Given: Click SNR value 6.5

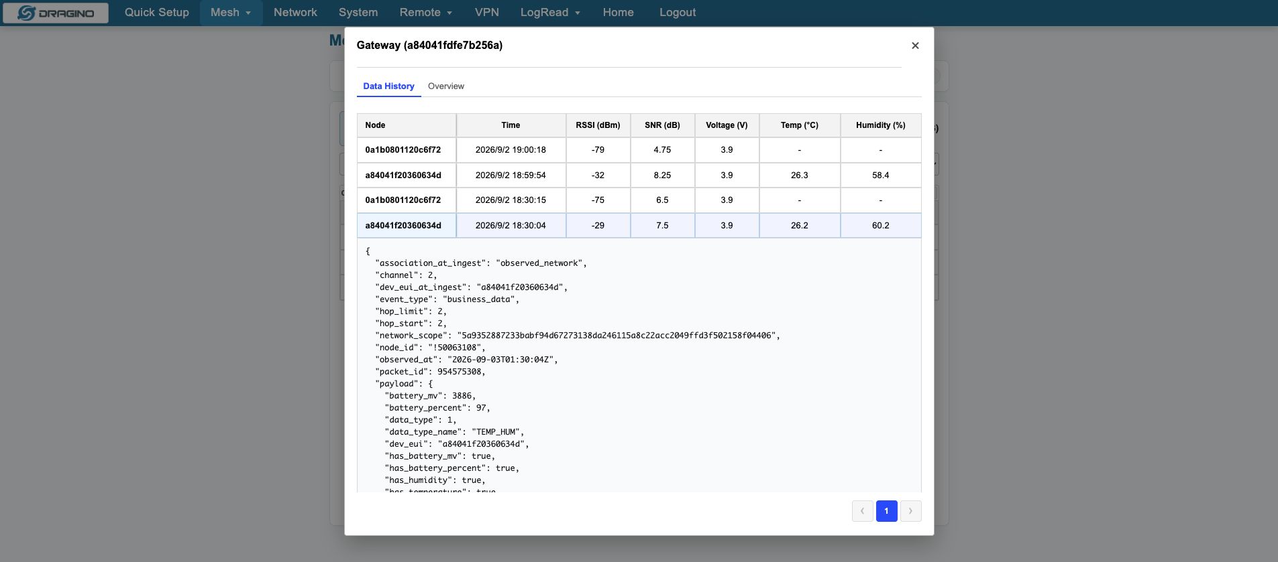Looking at the screenshot, I should (x=663, y=200).
